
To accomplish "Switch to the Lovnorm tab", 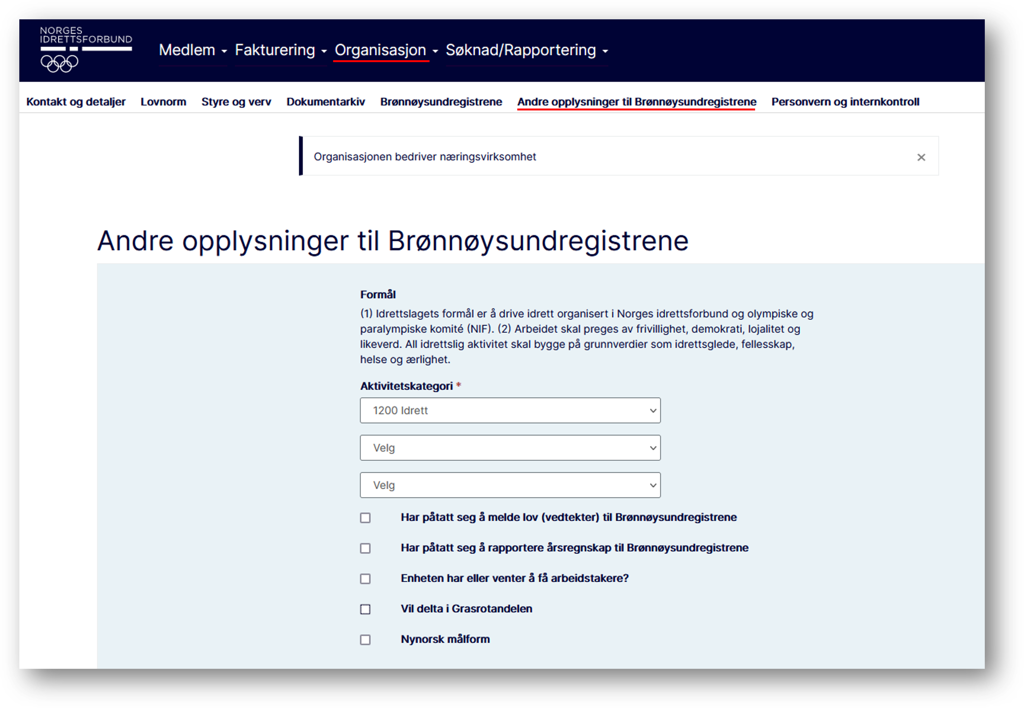I will (x=163, y=102).
